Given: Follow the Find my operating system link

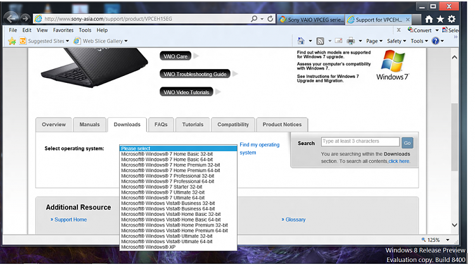Looking at the screenshot, I should click(x=260, y=149).
